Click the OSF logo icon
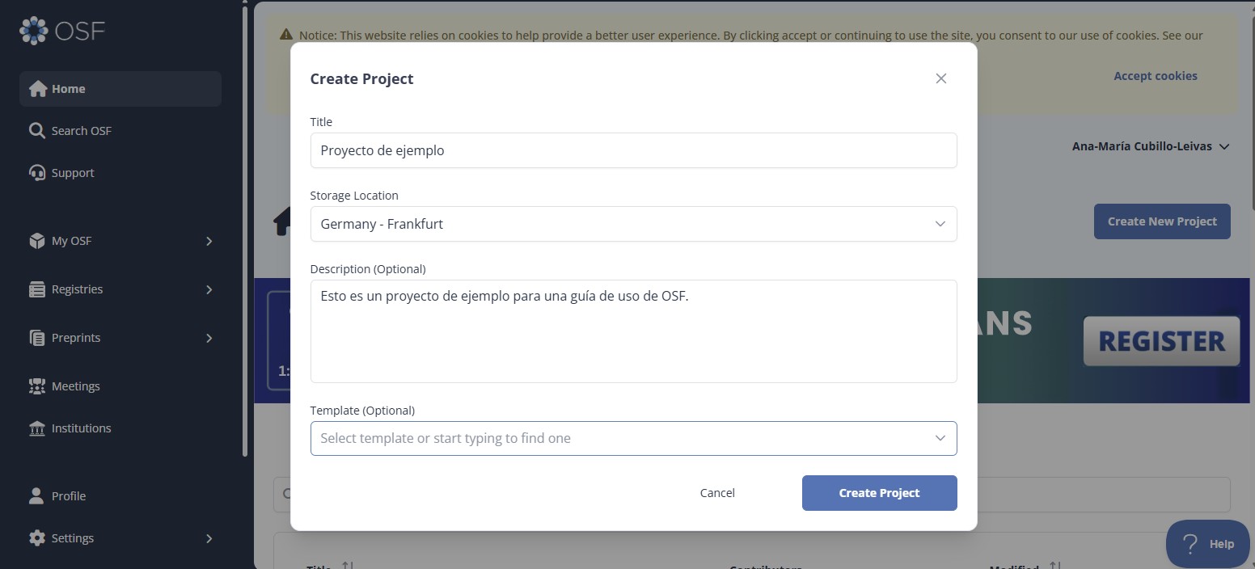This screenshot has width=1255, height=569. coord(34,31)
